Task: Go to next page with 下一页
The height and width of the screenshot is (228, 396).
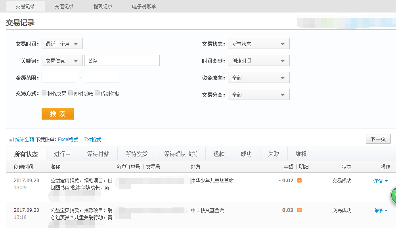Action: tap(378, 139)
